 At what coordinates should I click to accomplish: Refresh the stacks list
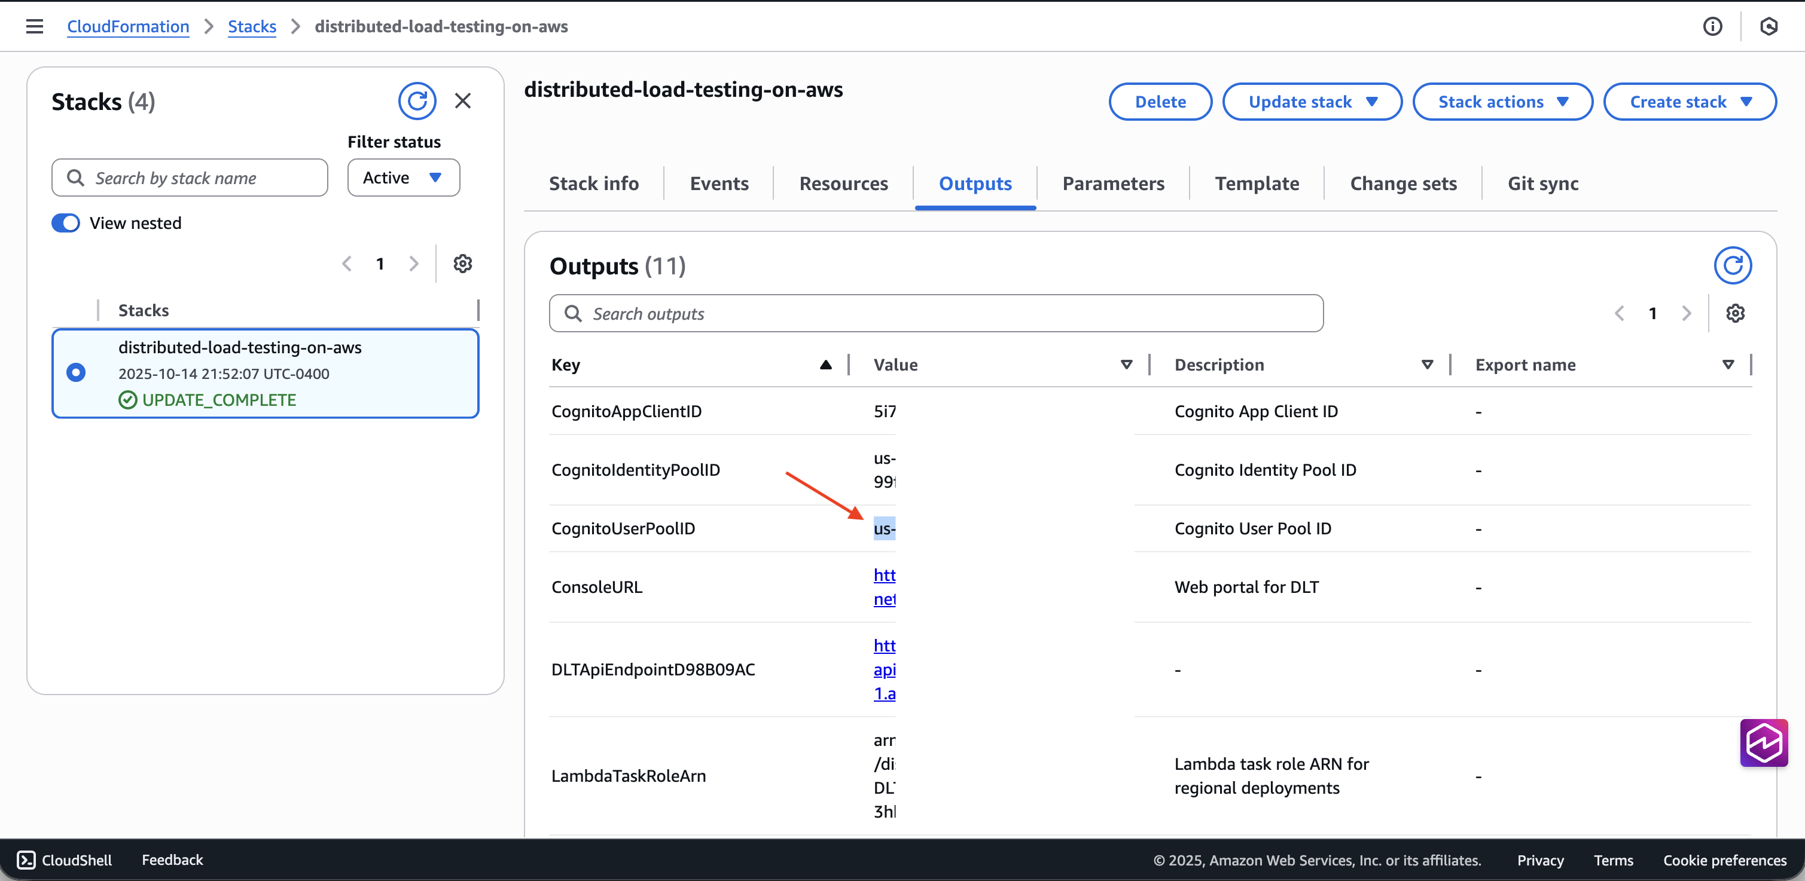click(x=417, y=101)
